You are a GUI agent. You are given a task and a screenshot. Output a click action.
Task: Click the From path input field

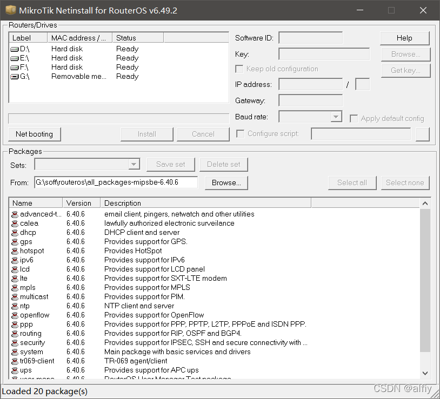pyautogui.click(x=116, y=182)
